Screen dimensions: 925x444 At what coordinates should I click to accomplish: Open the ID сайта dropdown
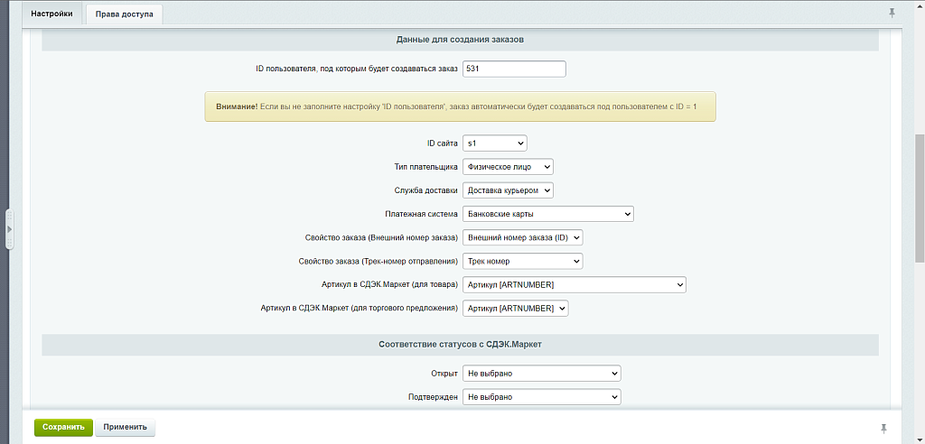click(x=494, y=143)
